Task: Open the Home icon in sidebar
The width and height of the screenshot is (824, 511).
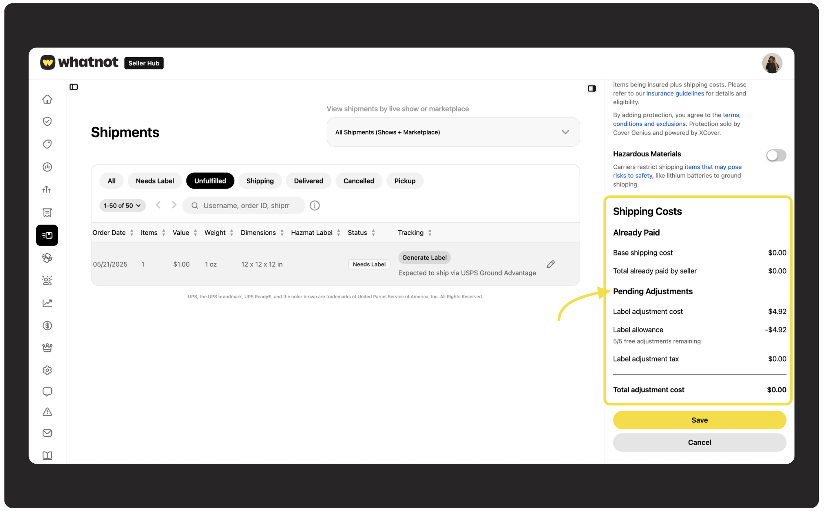Action: (47, 99)
